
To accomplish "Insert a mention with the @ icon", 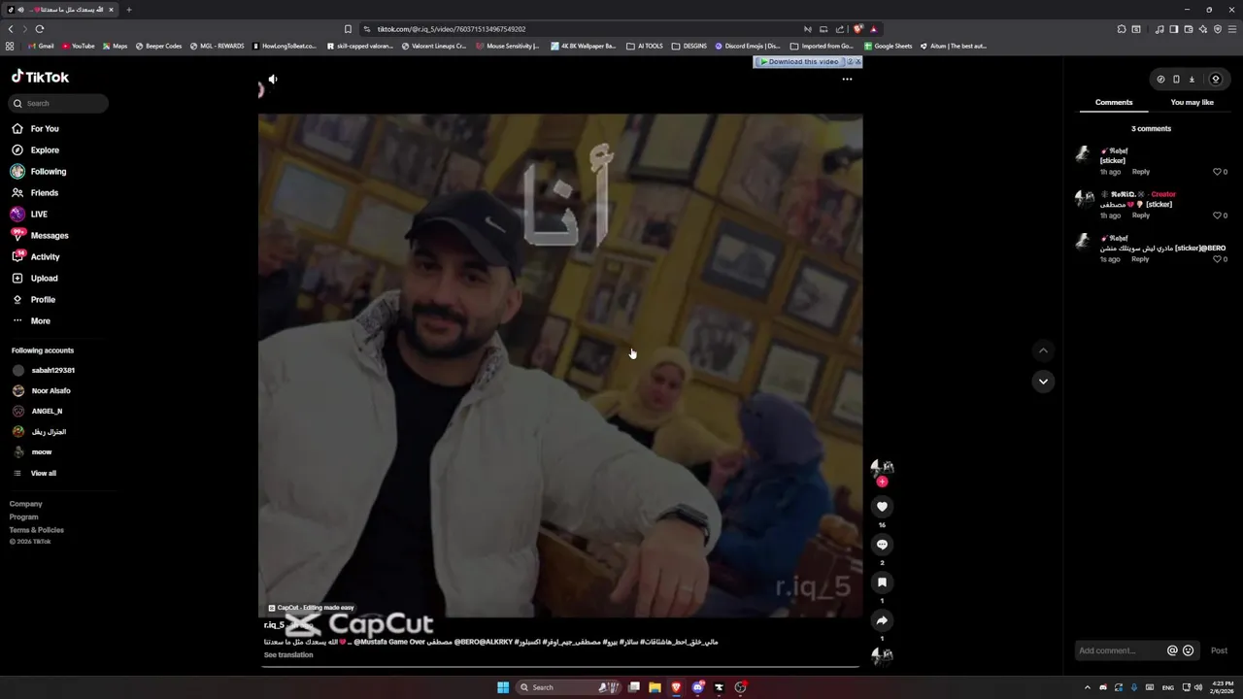I will (1172, 650).
